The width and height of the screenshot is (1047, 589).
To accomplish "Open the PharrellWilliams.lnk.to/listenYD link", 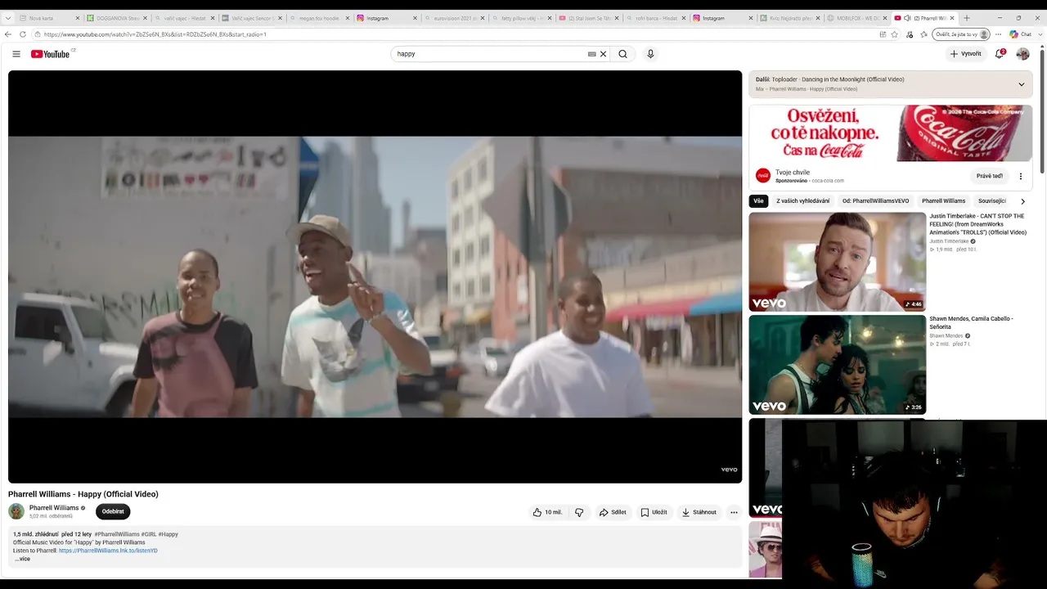I will (108, 551).
